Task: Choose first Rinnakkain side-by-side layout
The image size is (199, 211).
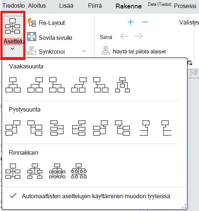Action: coord(13,171)
